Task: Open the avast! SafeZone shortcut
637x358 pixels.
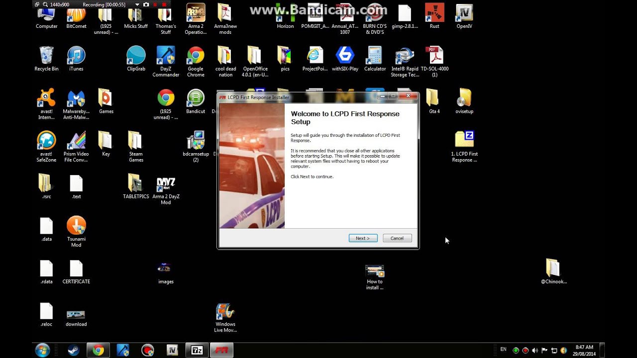Action: coord(46,147)
